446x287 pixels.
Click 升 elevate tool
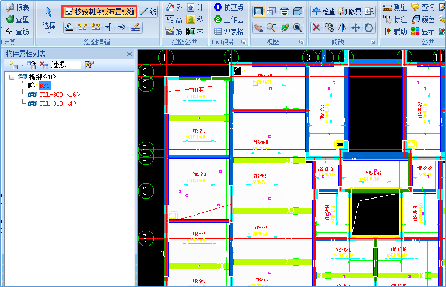(195, 7)
